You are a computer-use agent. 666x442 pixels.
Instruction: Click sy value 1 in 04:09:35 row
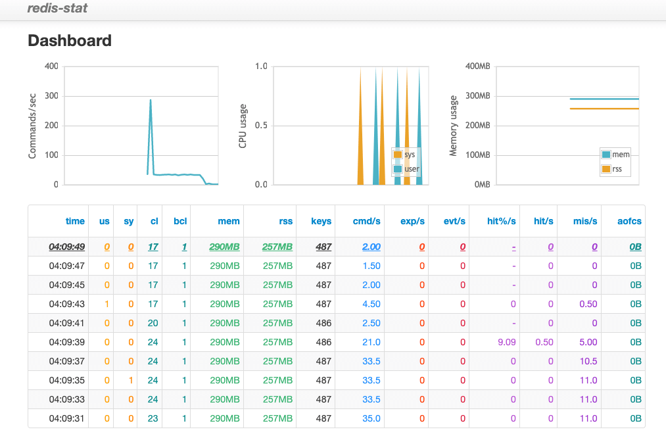click(131, 381)
